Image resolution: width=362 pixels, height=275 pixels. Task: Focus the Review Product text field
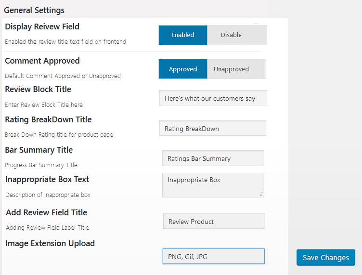click(214, 221)
